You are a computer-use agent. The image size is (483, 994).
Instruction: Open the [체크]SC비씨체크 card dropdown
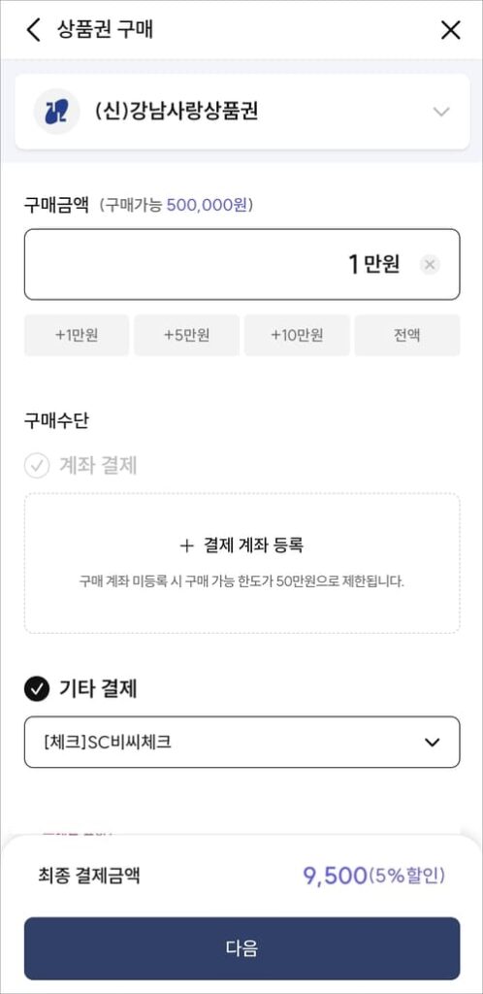tap(241, 743)
